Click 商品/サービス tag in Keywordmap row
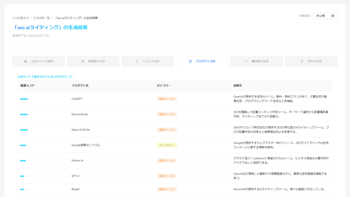Viewport: 350px width, 197px height. [x=167, y=114]
